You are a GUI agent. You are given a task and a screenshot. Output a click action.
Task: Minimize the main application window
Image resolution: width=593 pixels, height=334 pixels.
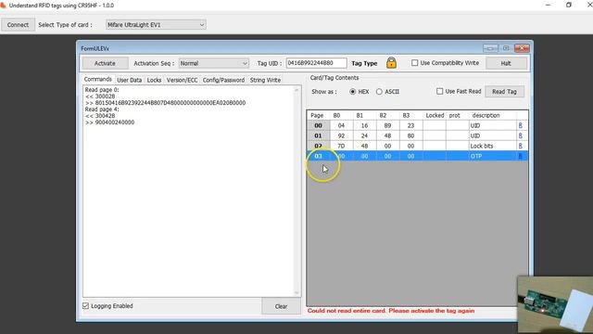548,6
